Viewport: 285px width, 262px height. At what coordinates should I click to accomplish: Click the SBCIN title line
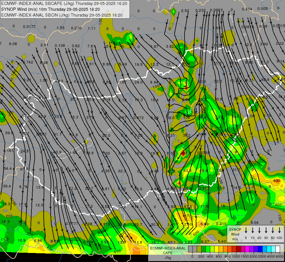pos(62,15)
